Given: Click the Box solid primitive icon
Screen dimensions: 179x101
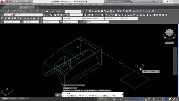Looking at the screenshot, I should pyautogui.click(x=90, y=11).
